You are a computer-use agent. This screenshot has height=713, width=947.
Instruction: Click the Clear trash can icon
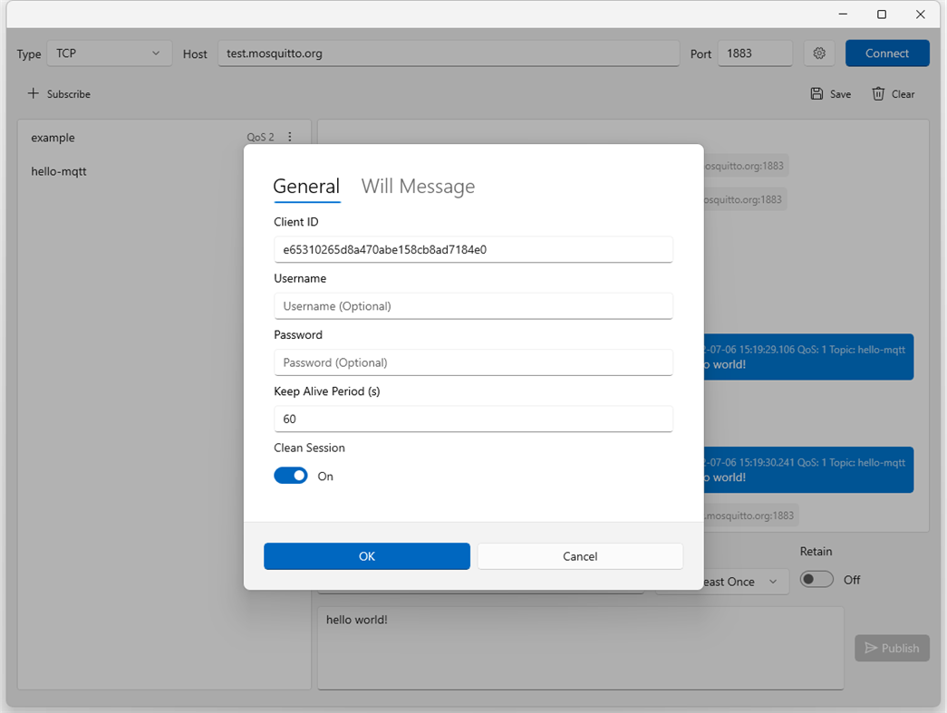point(878,93)
